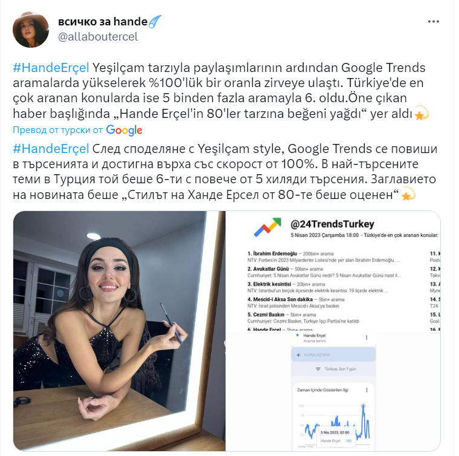Click the glowing star emoji ending the Turkish text
This screenshot has width=459, height=456.
pos(422,114)
